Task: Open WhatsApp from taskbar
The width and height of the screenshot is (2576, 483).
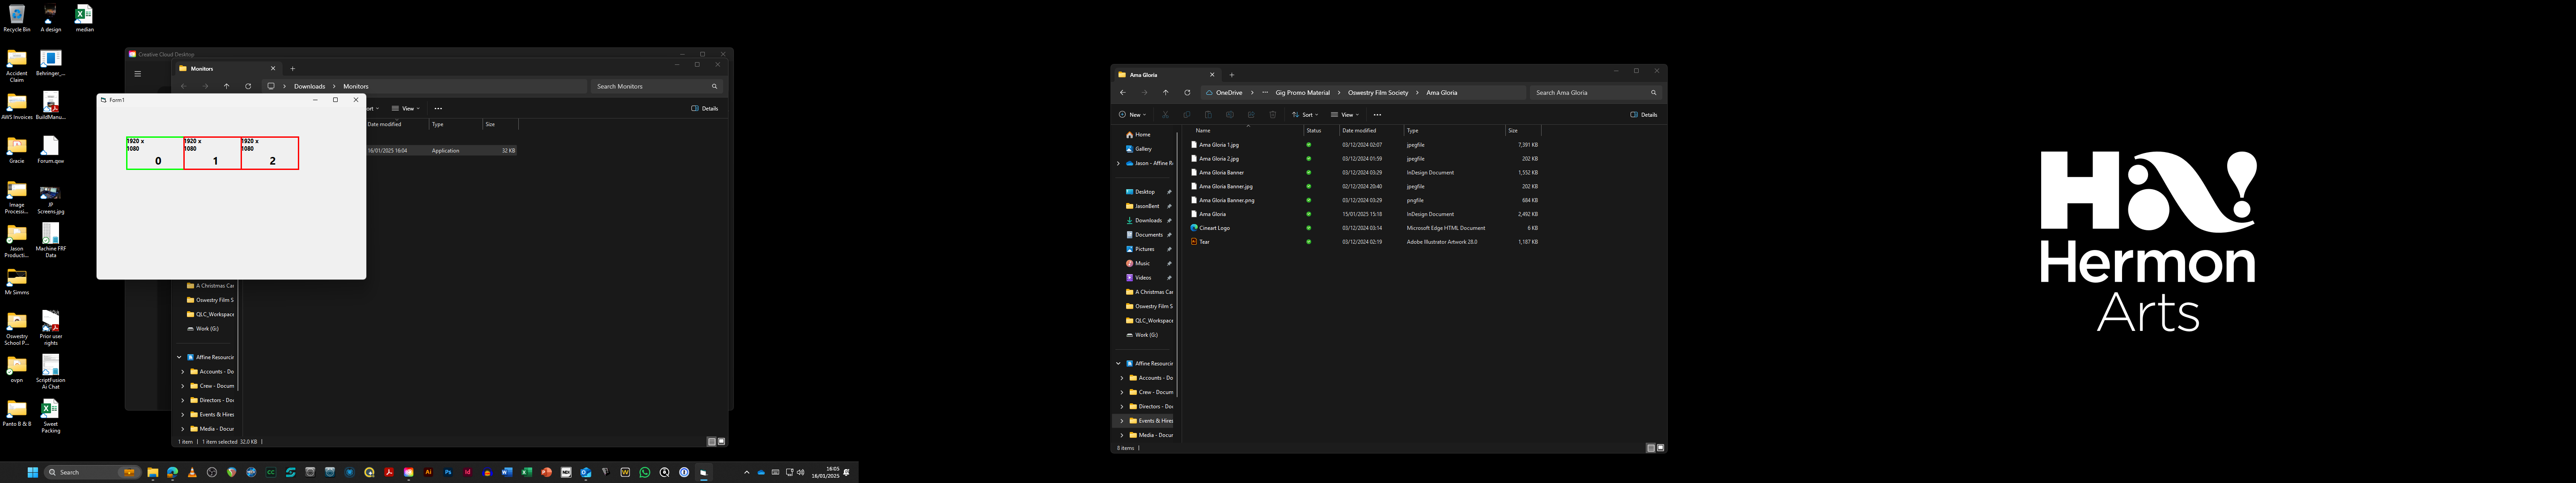Action: pyautogui.click(x=645, y=472)
